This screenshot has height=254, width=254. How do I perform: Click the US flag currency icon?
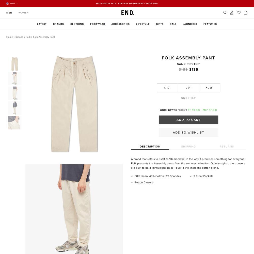coord(7,3)
